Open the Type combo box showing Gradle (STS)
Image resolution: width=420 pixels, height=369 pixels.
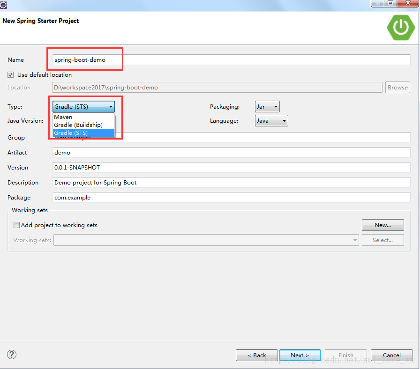point(83,106)
